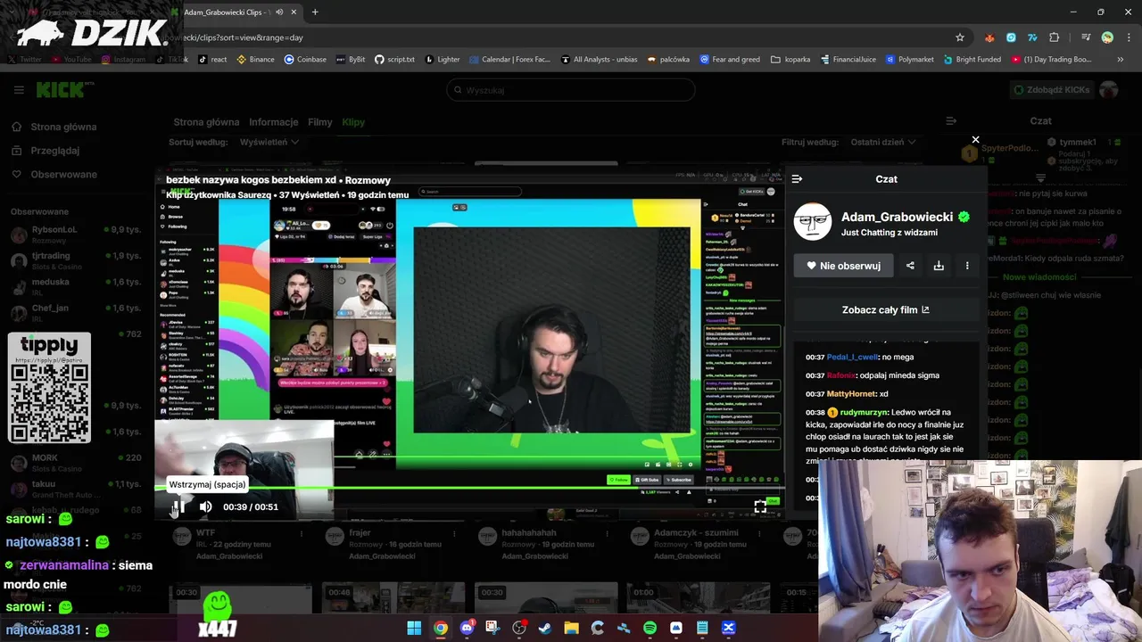Image resolution: width=1142 pixels, height=642 pixels.
Task: Open a new browser tab
Action: click(x=315, y=12)
